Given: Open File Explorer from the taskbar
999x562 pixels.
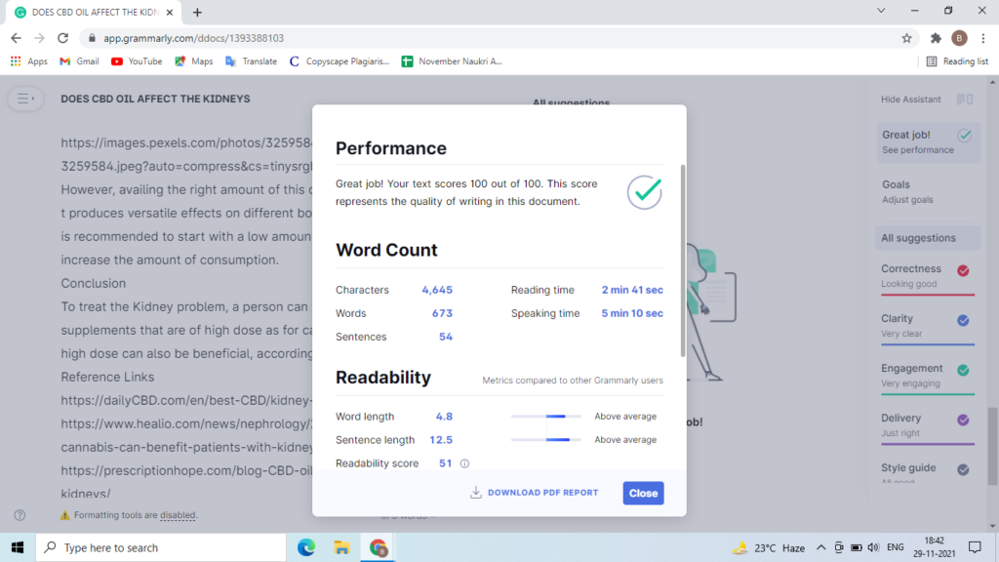Looking at the screenshot, I should coord(342,547).
